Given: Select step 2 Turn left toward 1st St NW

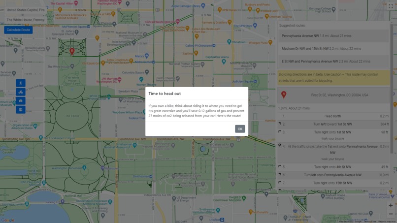Looking at the screenshot, I should click(333, 124).
